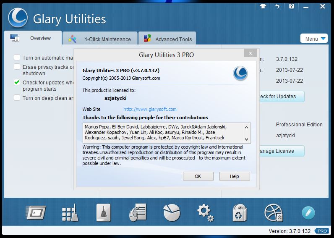Switch to the 1-Click Maintenance tab
This screenshot has height=238, width=334.
tap(100, 39)
